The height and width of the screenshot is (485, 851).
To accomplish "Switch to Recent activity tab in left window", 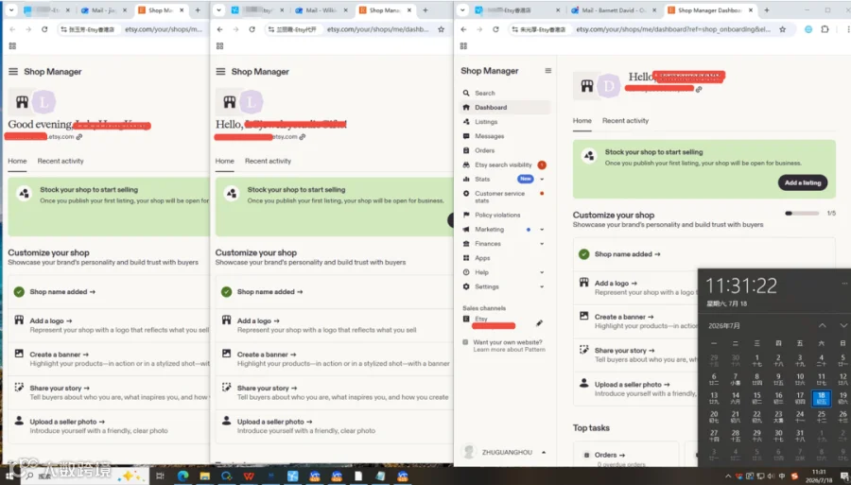I will [x=61, y=161].
